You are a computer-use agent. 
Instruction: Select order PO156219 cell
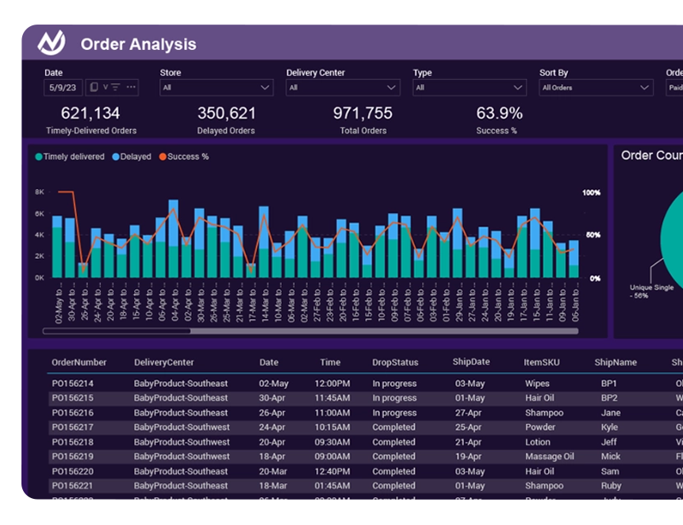(x=72, y=456)
